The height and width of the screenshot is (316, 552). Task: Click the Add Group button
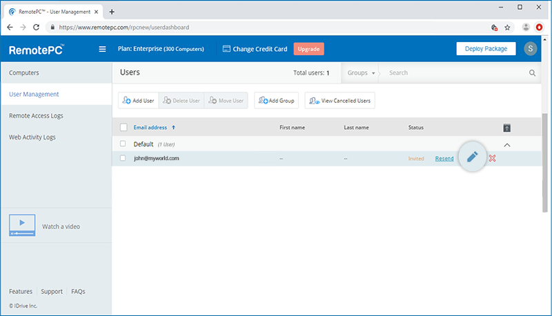coord(277,101)
